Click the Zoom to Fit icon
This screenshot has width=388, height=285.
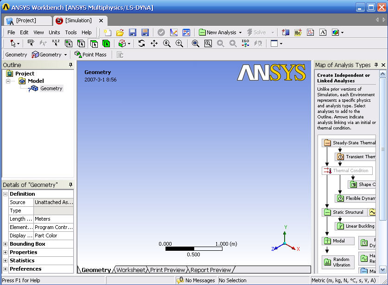coord(196,43)
